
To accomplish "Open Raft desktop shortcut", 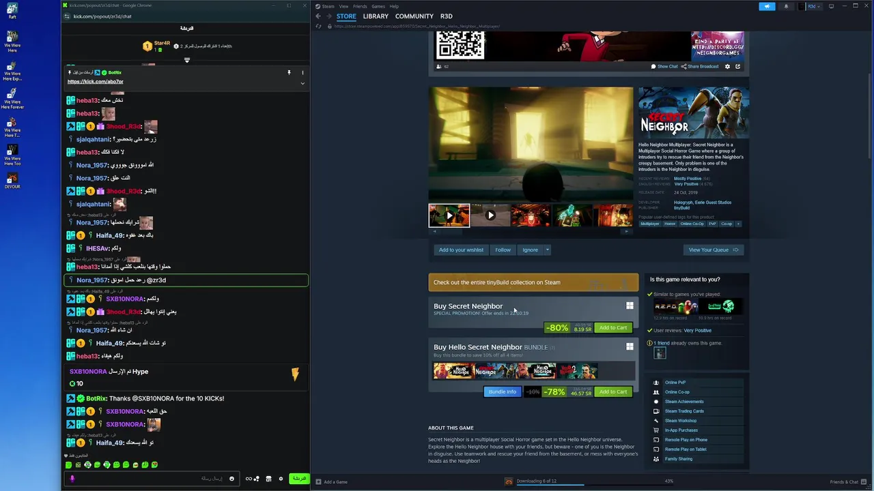I will coord(12,12).
